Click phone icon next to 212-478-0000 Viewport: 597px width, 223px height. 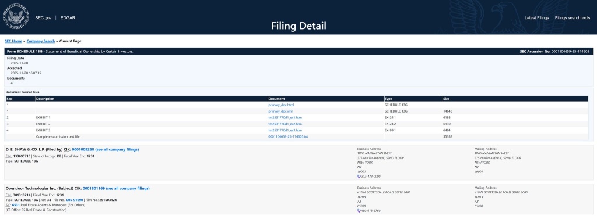click(x=359, y=177)
